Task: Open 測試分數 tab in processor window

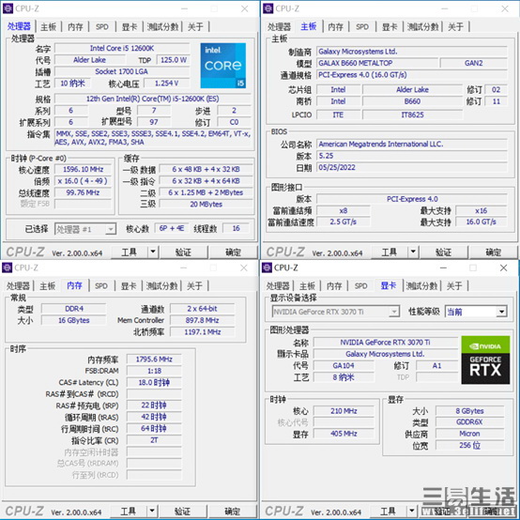Action: [162, 27]
